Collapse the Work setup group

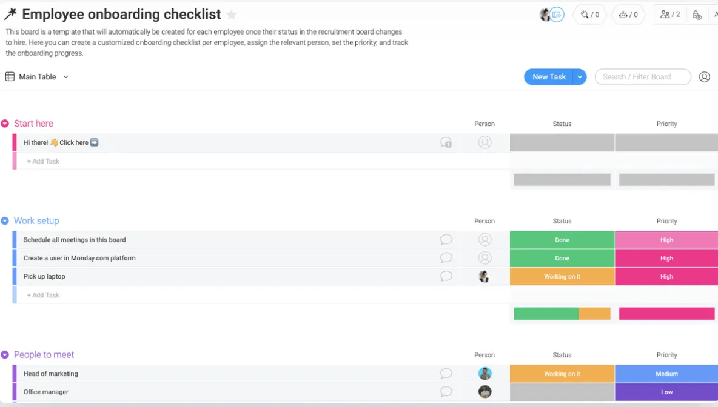[x=5, y=221]
